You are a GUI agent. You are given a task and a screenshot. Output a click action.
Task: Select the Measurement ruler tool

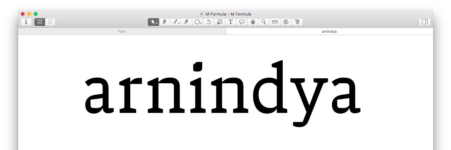[275, 22]
